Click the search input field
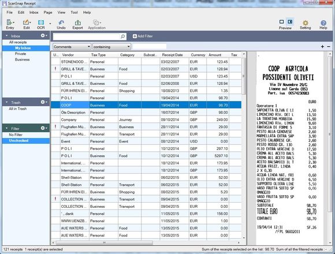Viewport: 335px width, 254px height. click(x=86, y=36)
